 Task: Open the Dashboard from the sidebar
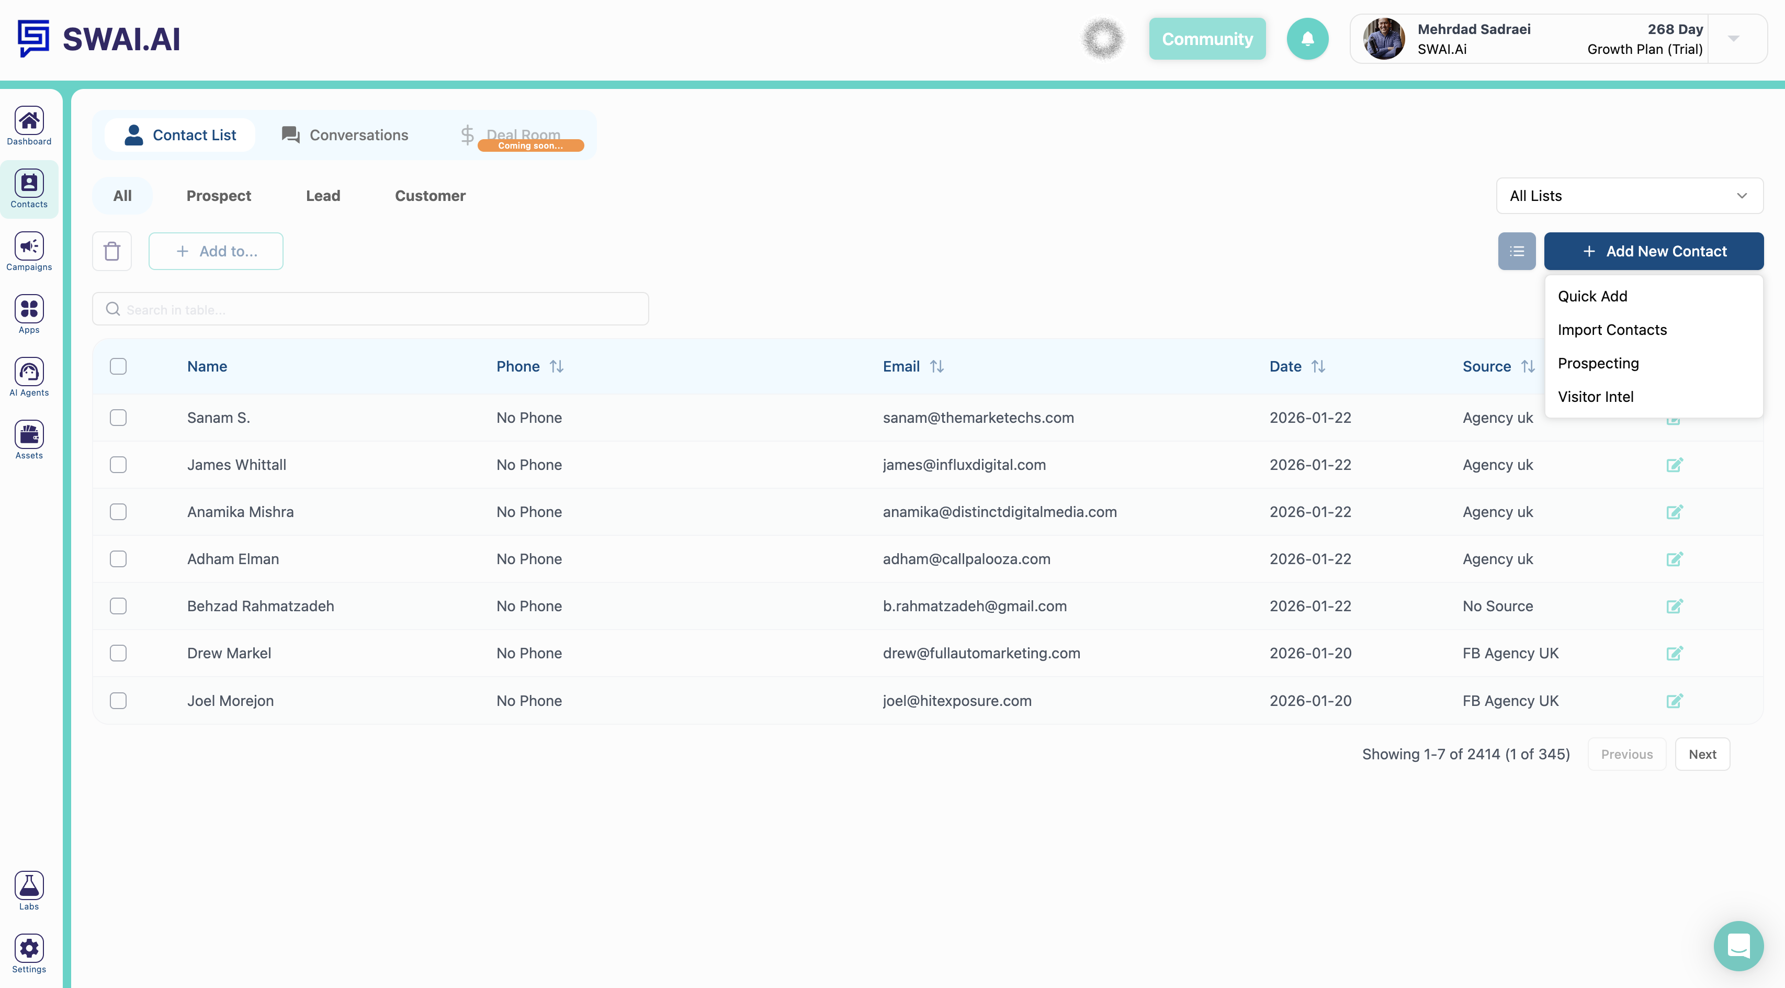(x=28, y=125)
